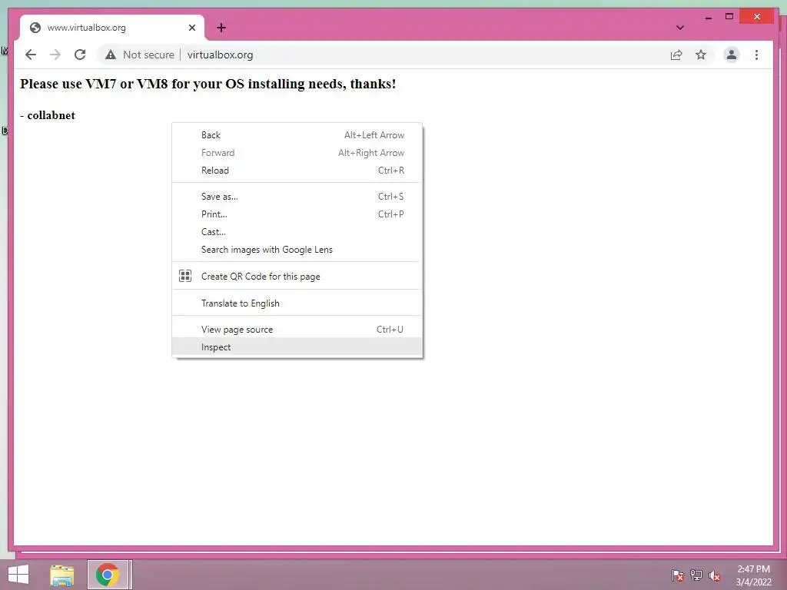
Task: Select Cast... from the context menu
Action: click(297, 232)
